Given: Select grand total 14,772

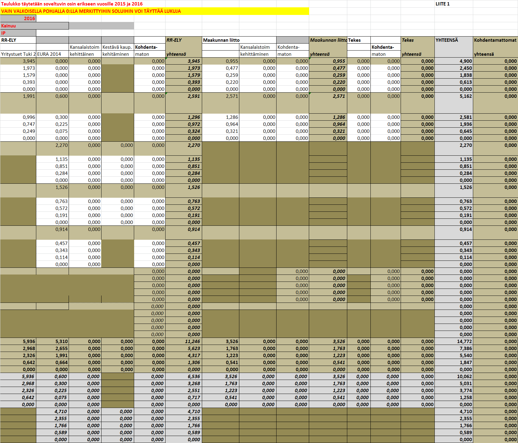Looking at the screenshot, I should click(x=454, y=341).
